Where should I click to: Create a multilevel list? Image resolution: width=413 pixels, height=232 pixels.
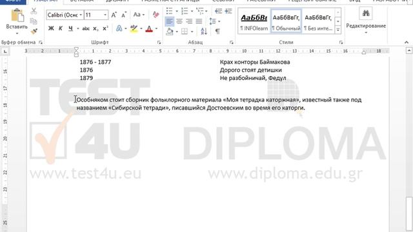point(200,11)
